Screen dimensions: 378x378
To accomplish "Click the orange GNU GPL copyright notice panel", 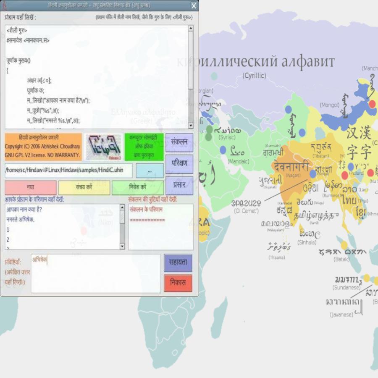I will [41, 146].
